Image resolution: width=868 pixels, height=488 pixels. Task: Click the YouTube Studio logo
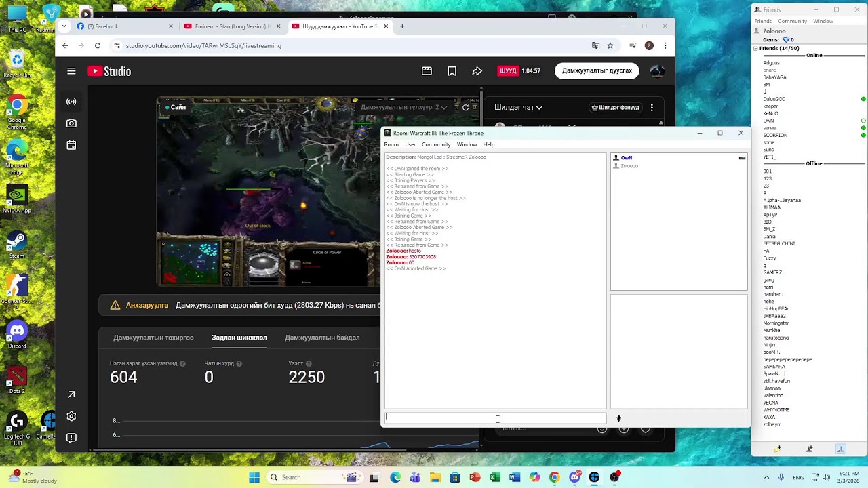pos(109,71)
